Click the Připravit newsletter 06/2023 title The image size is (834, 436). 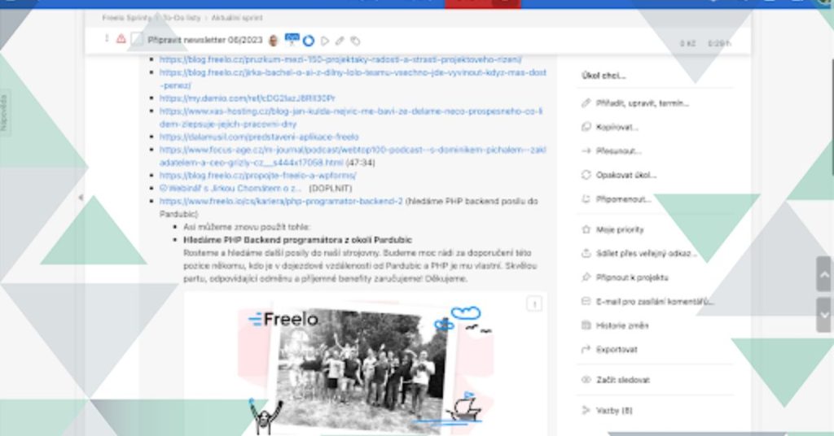[x=204, y=40]
